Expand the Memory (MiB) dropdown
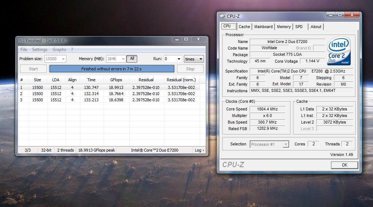The width and height of the screenshot is (373, 207). (x=123, y=59)
